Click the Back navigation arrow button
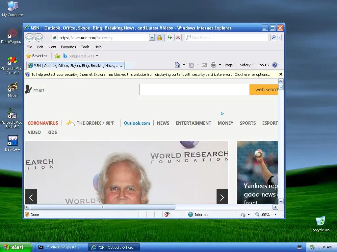 pyautogui.click(x=30, y=38)
